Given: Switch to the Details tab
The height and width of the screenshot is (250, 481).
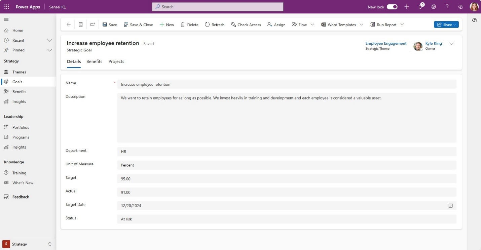Looking at the screenshot, I should 74,61.
